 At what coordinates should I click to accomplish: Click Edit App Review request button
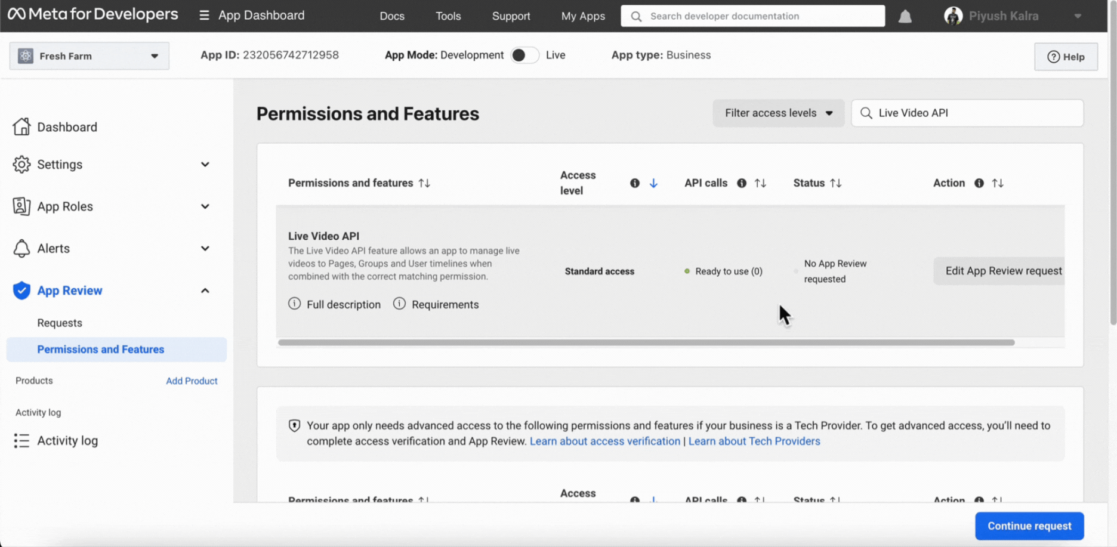(999, 271)
